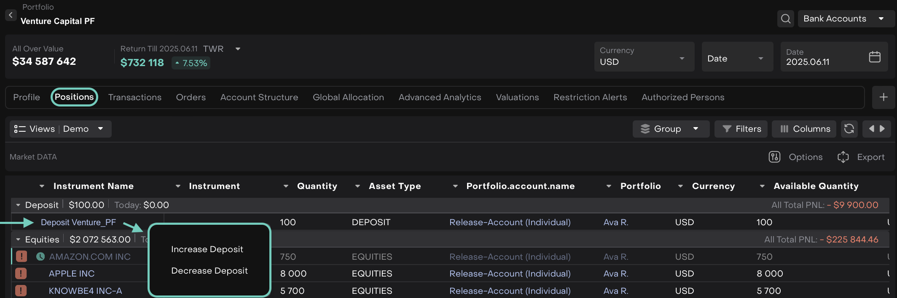Viewport: 897px width, 298px height.
Task: Select Increase Deposit from context menu
Action: (207, 249)
